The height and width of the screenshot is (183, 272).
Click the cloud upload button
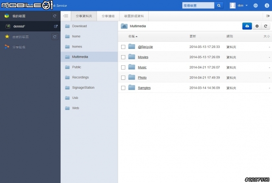coord(247,26)
